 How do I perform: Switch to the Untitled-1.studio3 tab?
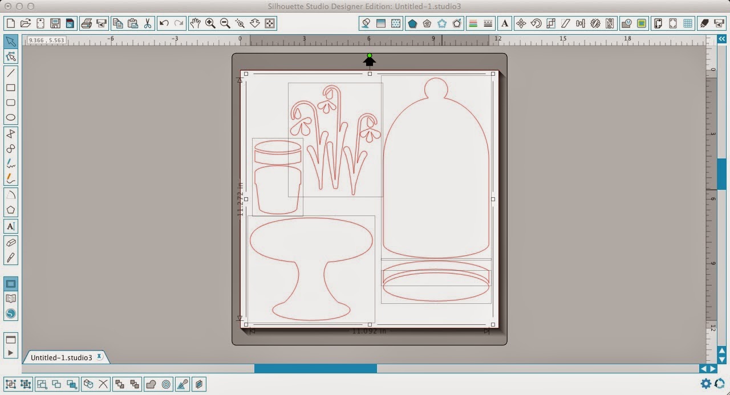tap(63, 357)
